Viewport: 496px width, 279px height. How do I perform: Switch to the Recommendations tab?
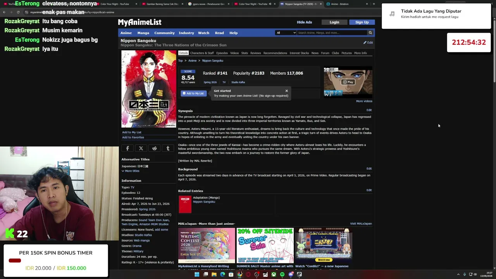click(x=275, y=53)
